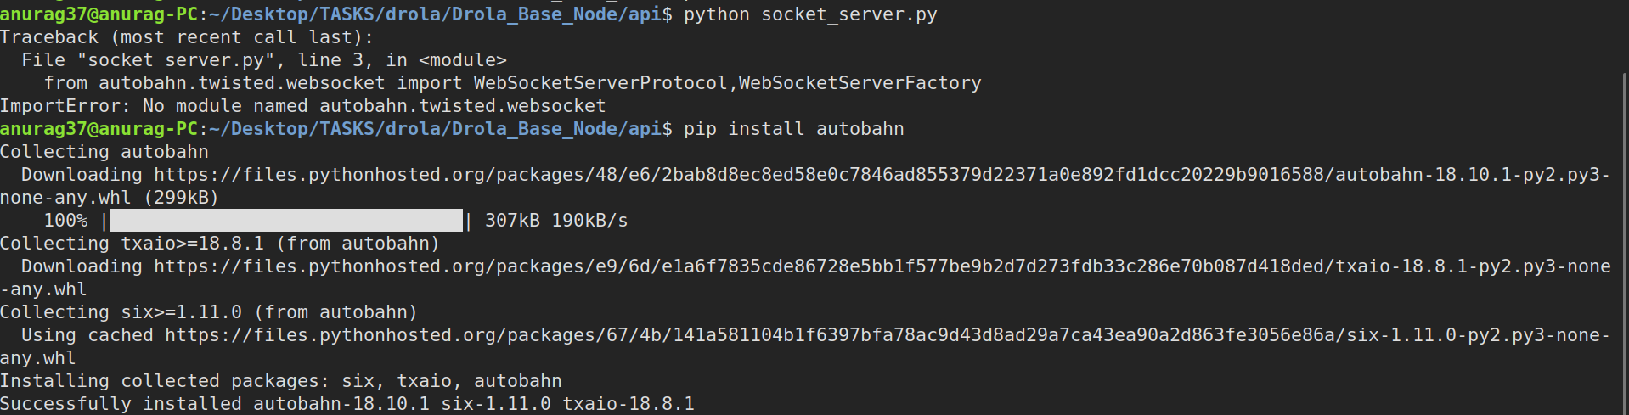Click "Collecting txaio>=18.8.1" line
Screen dimensions: 1629x415
point(220,244)
